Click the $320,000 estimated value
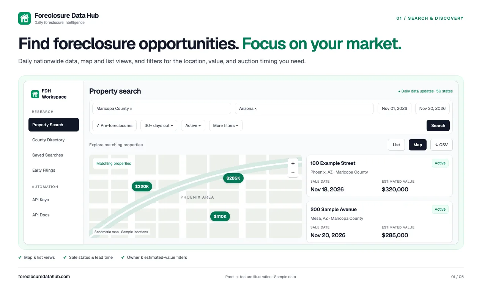The image size is (482, 288). (x=395, y=189)
